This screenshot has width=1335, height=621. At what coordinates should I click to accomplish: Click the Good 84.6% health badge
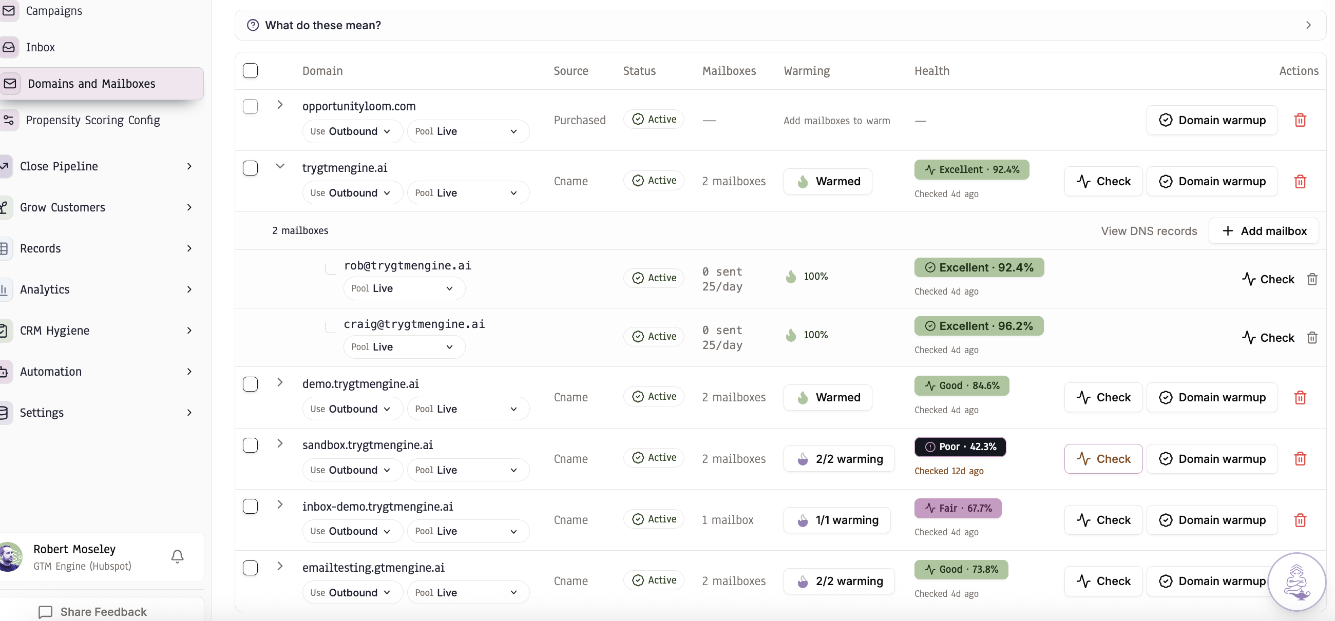pos(961,385)
